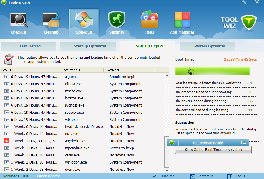
Task: Click the red anydesk.exe process icon
Action: tap(7, 141)
